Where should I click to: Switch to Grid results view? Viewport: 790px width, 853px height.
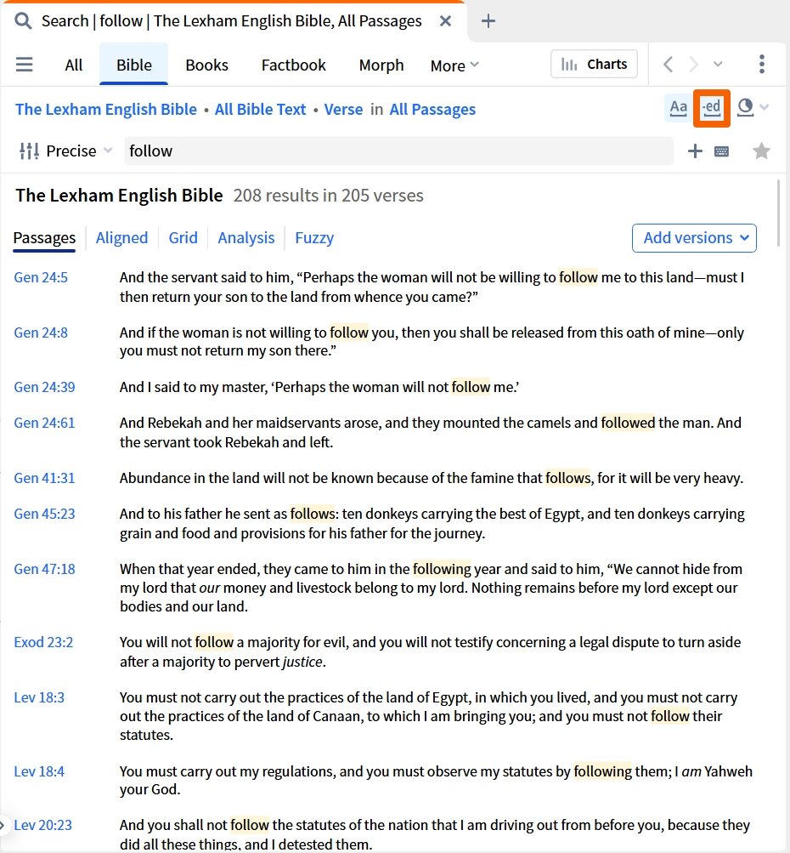(x=183, y=238)
